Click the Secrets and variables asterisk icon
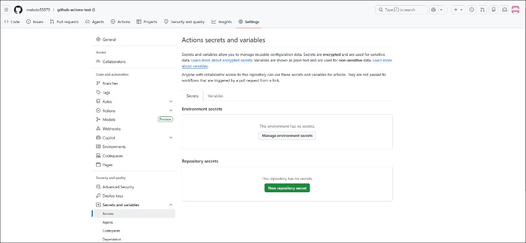Screen dimensions: 526x243 (x=98, y=205)
